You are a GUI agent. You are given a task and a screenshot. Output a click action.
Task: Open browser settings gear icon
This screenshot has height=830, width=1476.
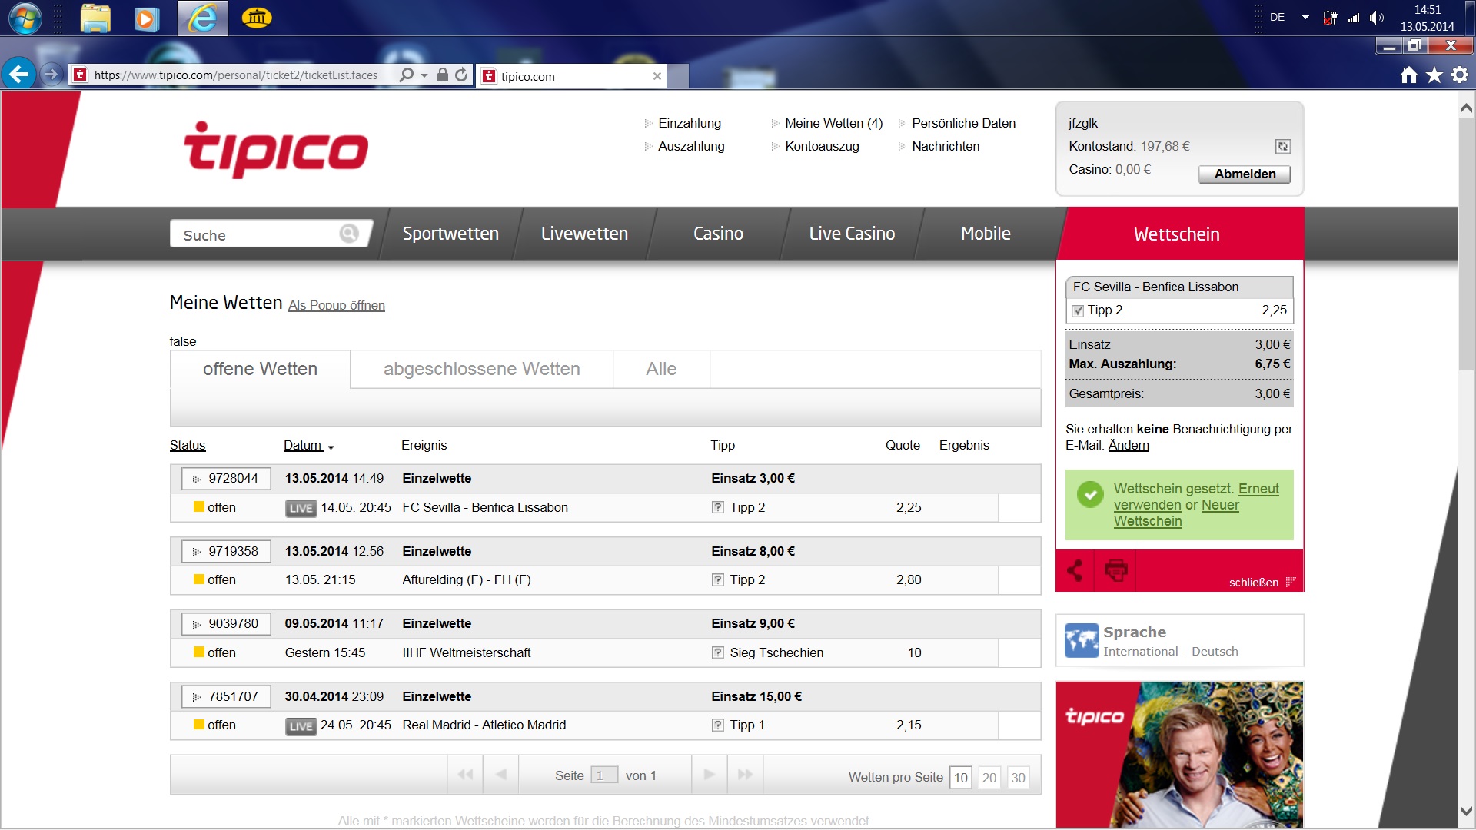pos(1459,75)
